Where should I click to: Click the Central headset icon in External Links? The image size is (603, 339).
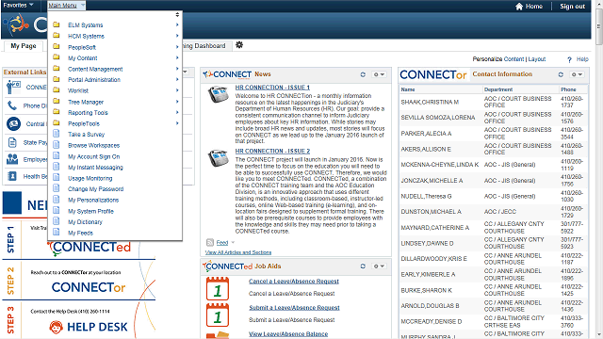click(13, 123)
